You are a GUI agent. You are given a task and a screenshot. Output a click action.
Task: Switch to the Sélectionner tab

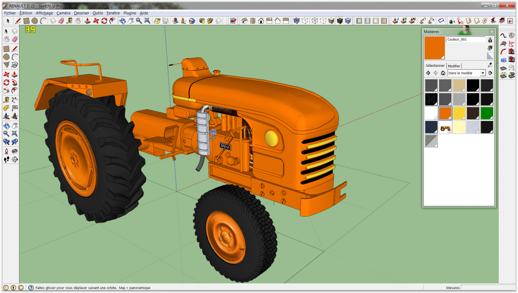coord(435,66)
